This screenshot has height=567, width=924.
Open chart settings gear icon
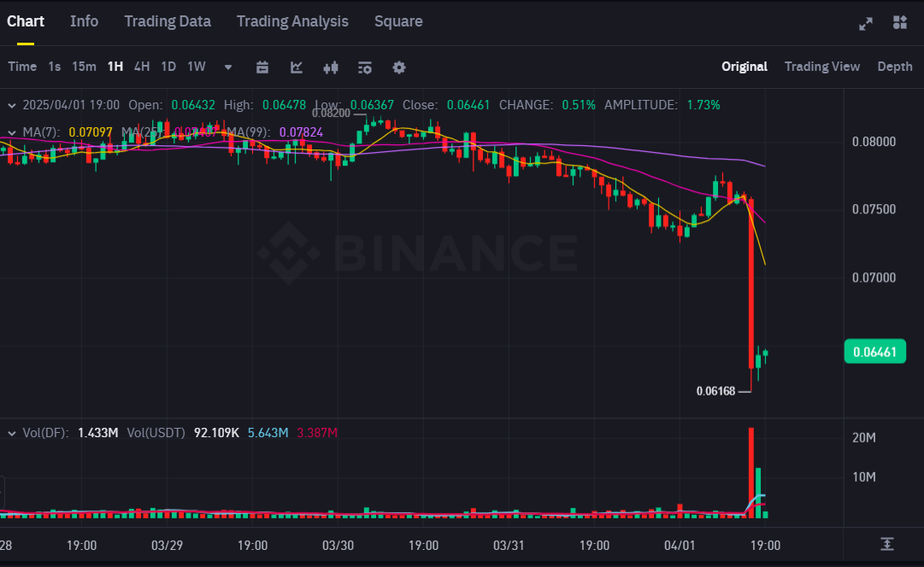click(399, 67)
